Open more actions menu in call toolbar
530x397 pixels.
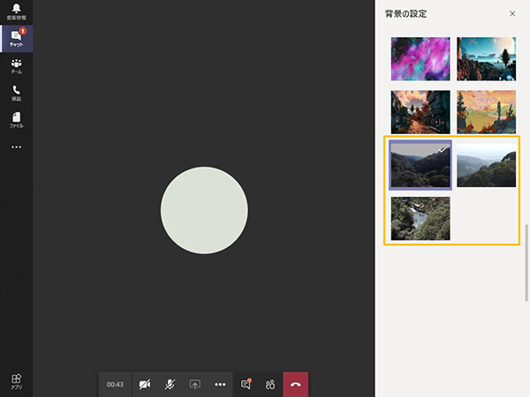pyautogui.click(x=220, y=385)
